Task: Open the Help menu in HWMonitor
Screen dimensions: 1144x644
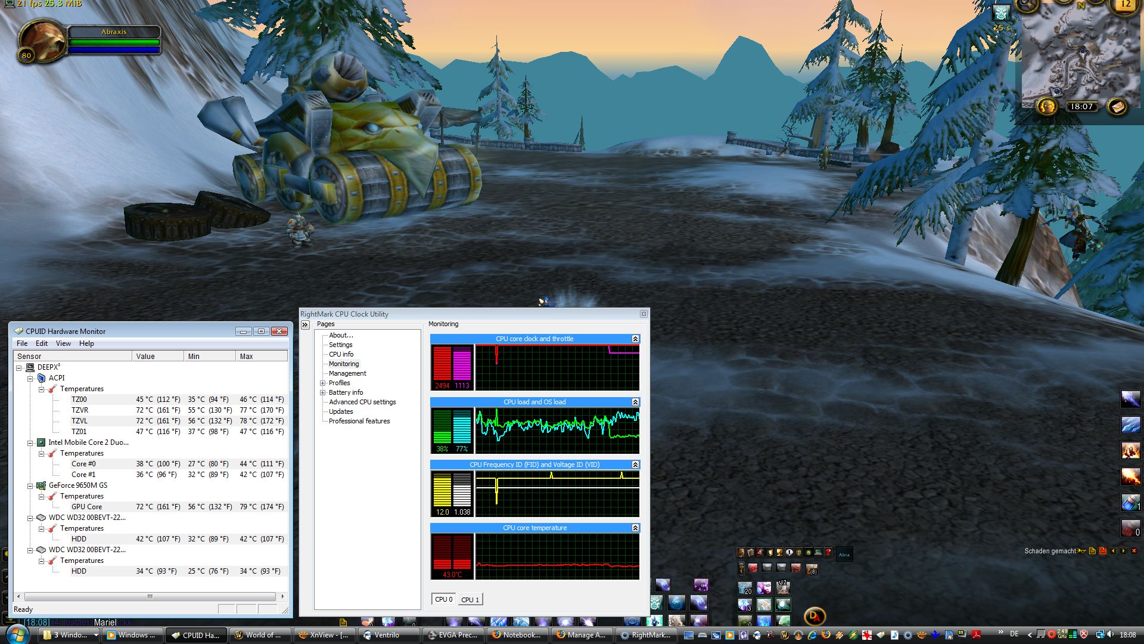Action: click(x=86, y=343)
